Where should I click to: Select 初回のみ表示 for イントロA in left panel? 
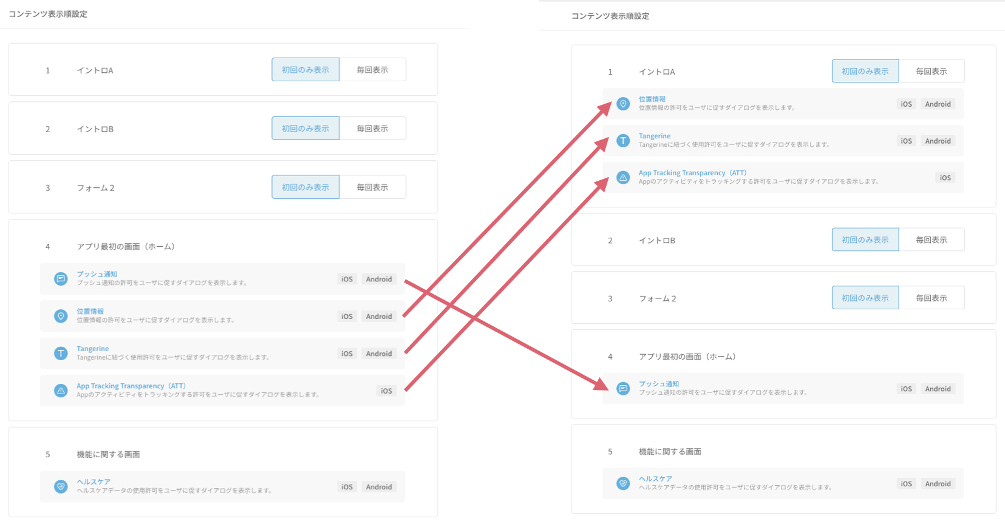pos(305,70)
